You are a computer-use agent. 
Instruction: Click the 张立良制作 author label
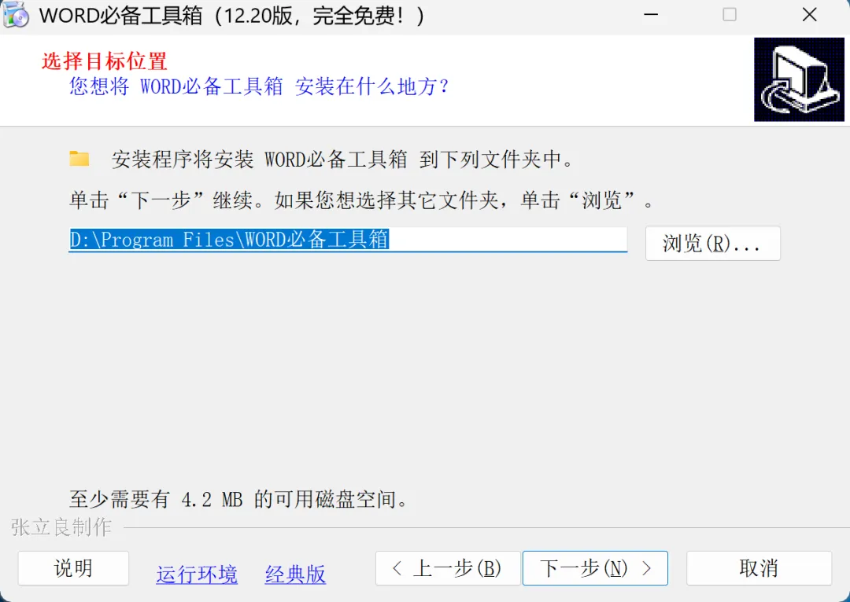[x=61, y=527]
